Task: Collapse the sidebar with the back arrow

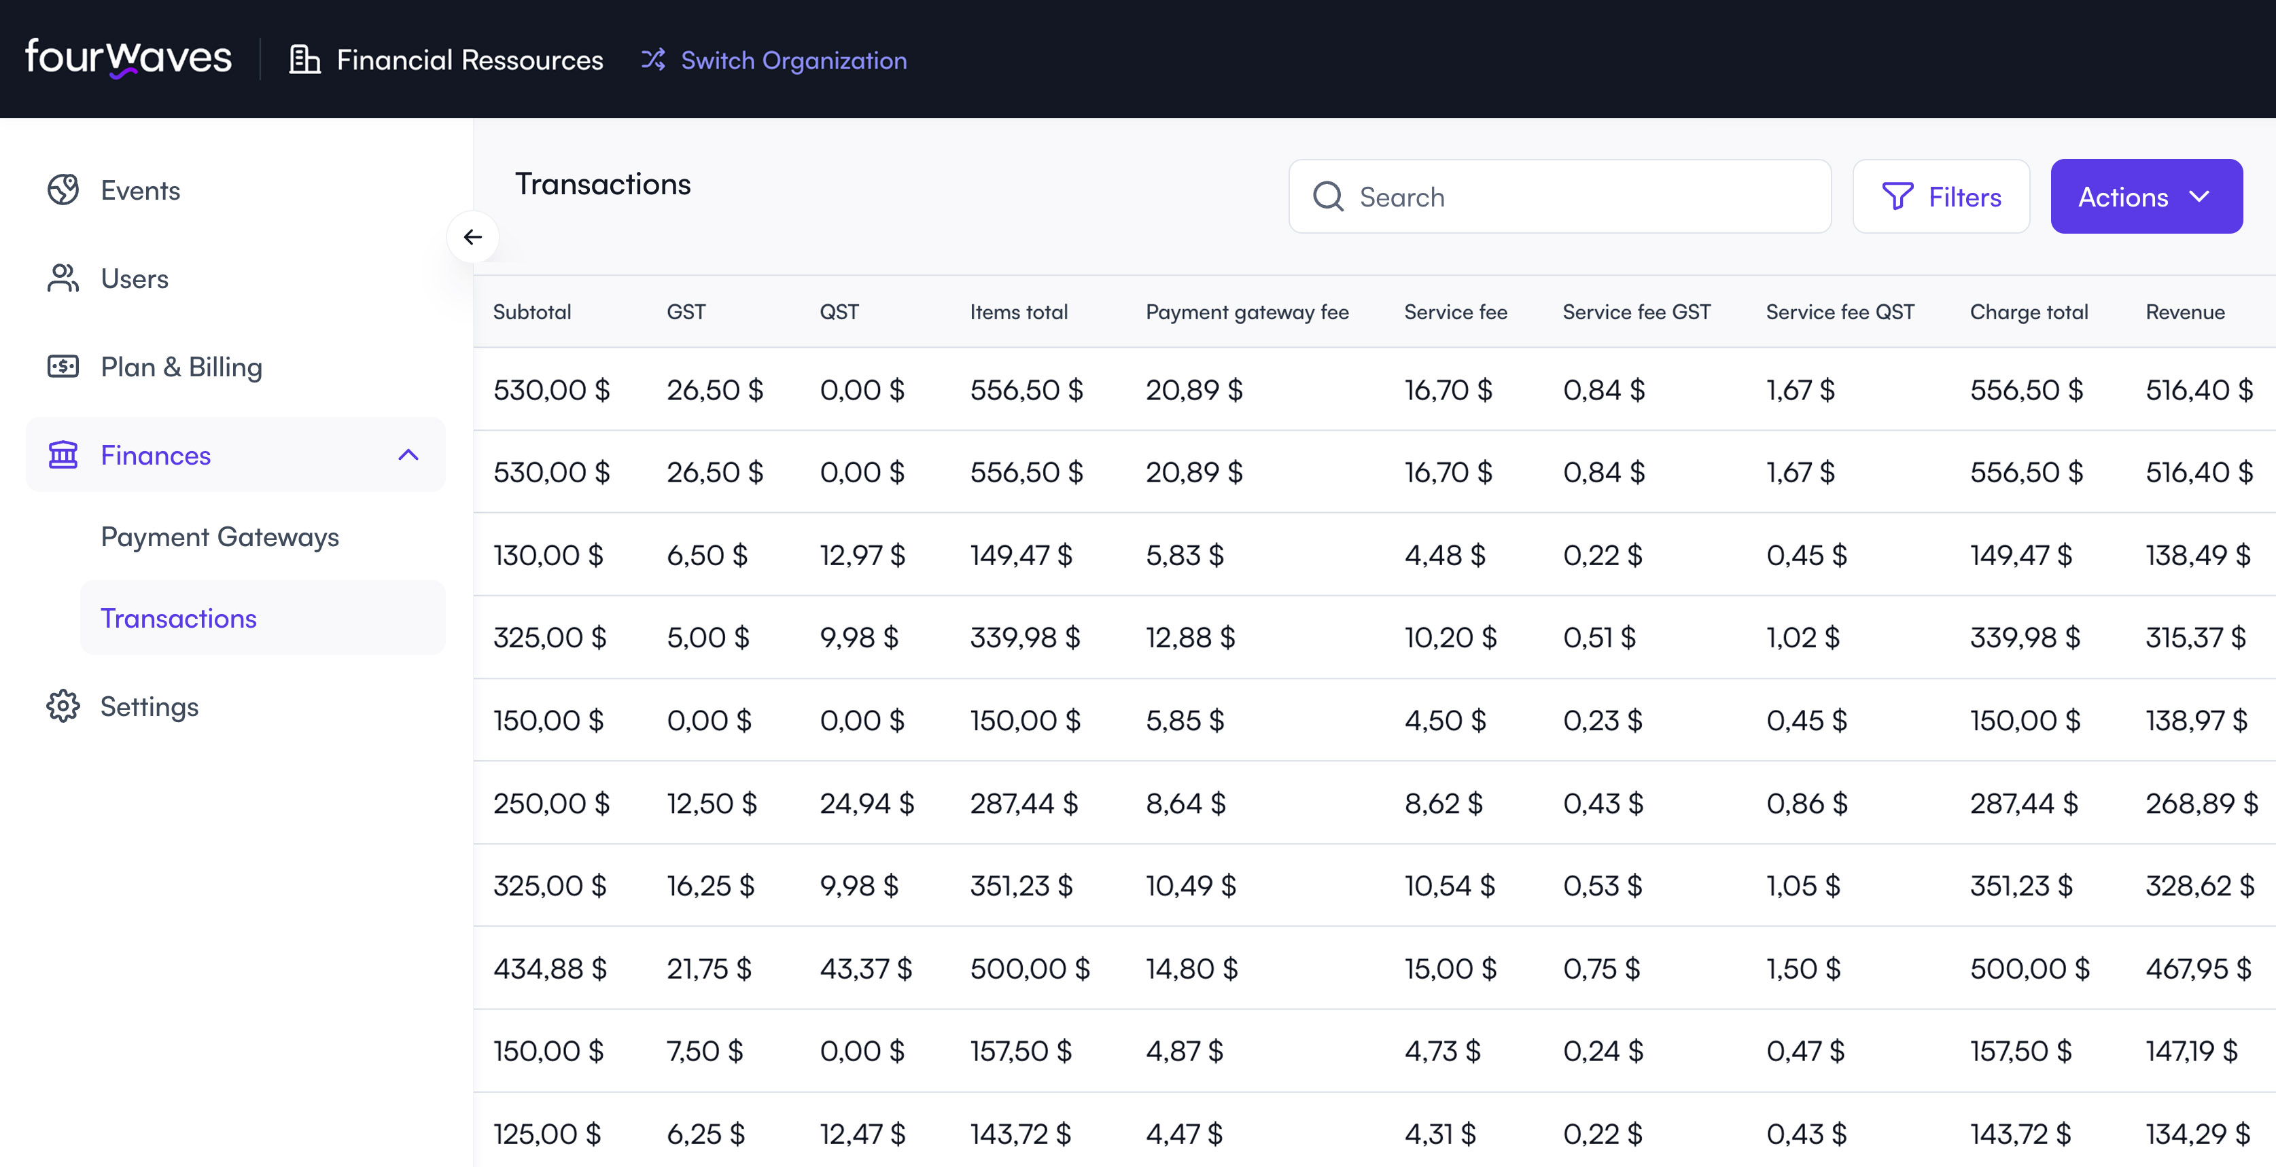Action: click(x=474, y=237)
